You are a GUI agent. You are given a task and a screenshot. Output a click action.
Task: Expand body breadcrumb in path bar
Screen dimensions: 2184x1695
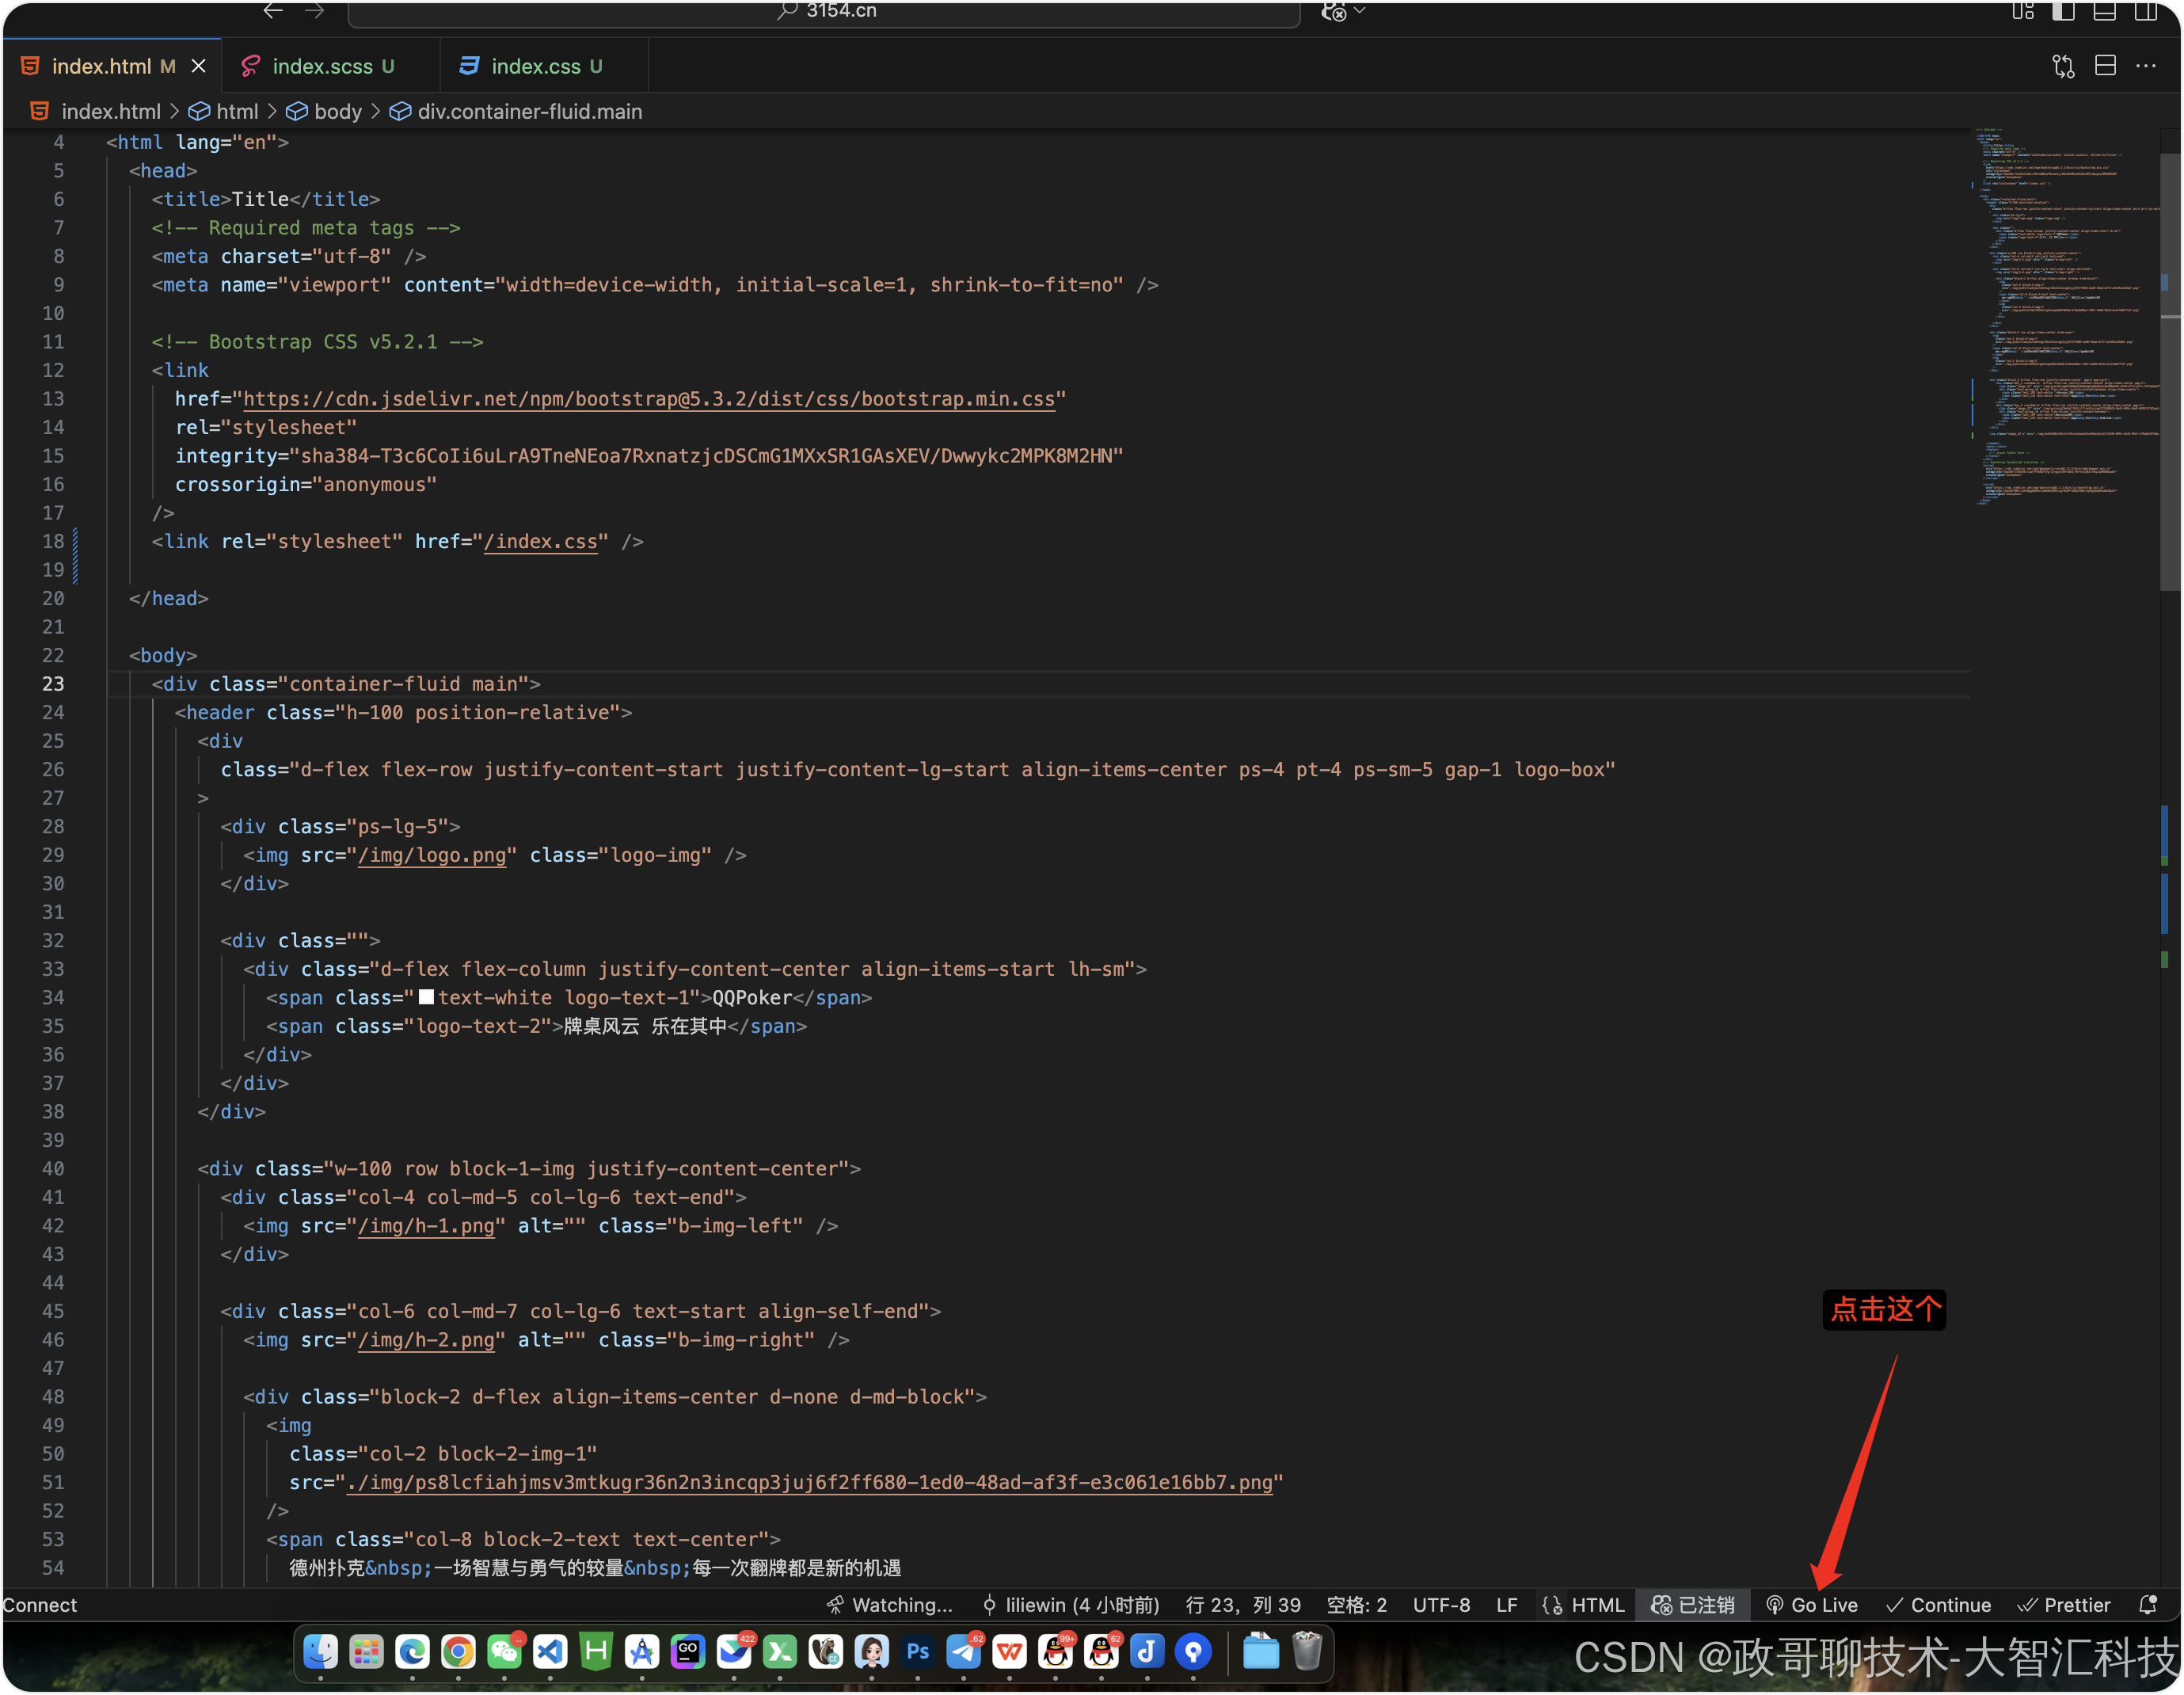337,111
